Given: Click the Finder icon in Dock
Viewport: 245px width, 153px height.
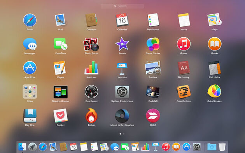Looking at the screenshot, I should (x=22, y=147).
